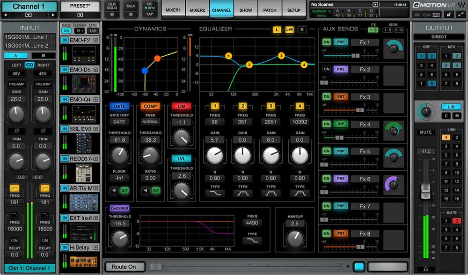Click the blue gate point on dynamics graph
Image resolution: width=468 pixels, height=275 pixels.
tap(145, 71)
